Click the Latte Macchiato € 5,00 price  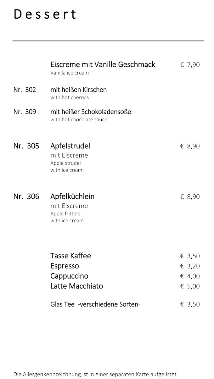pos(190,286)
